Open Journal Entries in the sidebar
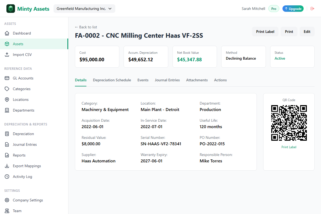Screen dimensions: 321x214 34,144
